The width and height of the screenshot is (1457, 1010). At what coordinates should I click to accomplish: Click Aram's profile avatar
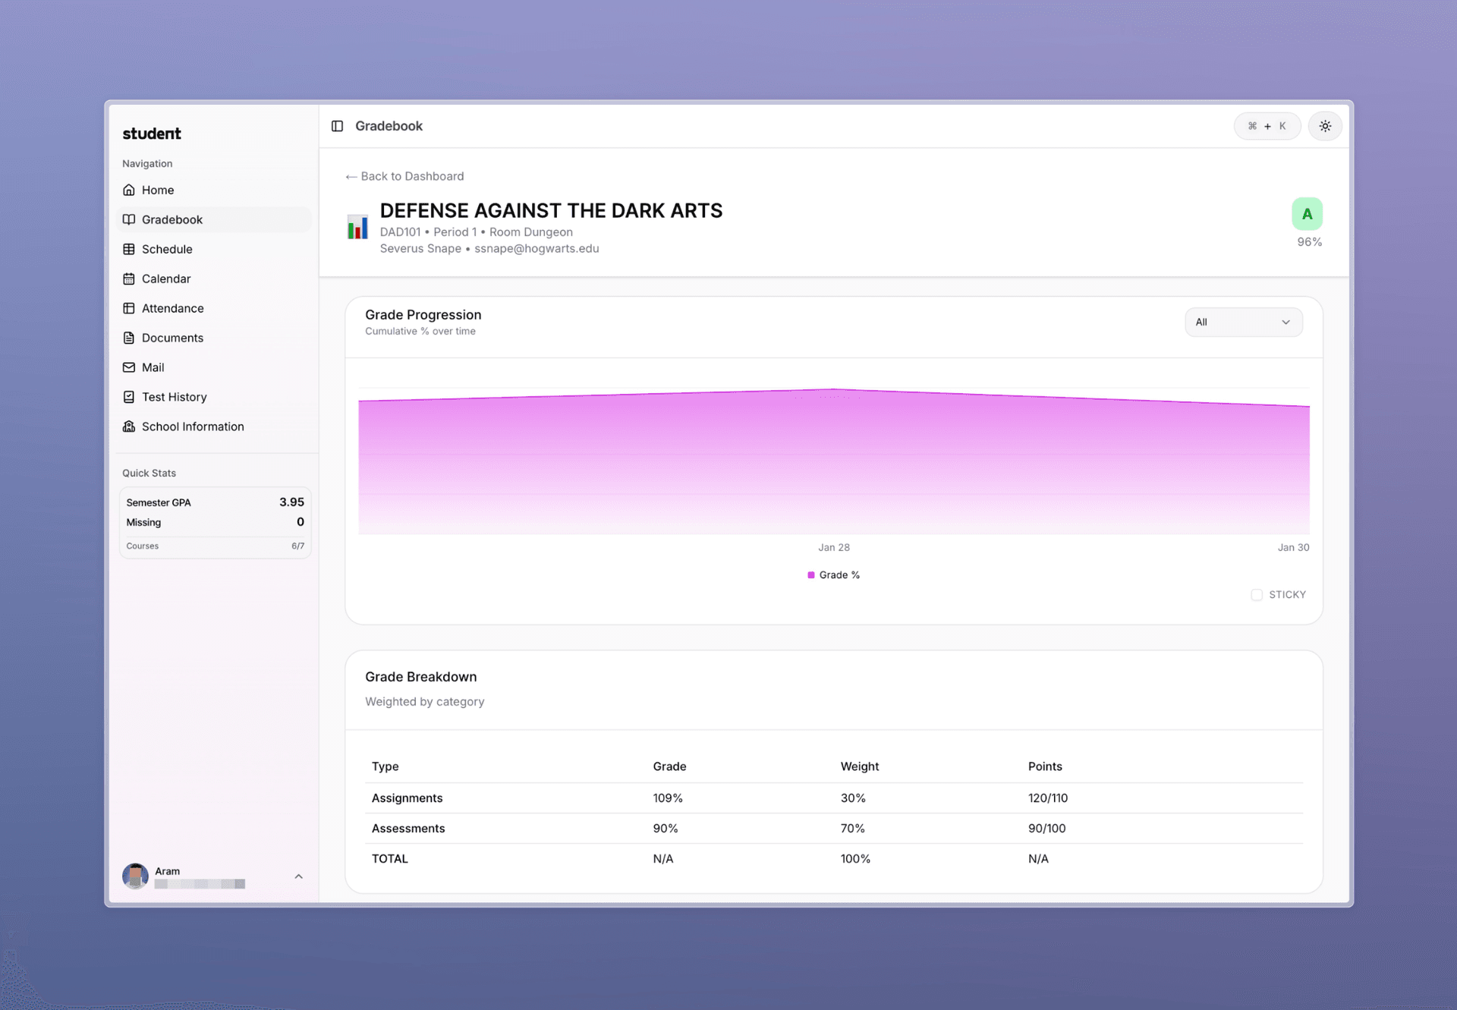pos(135,876)
